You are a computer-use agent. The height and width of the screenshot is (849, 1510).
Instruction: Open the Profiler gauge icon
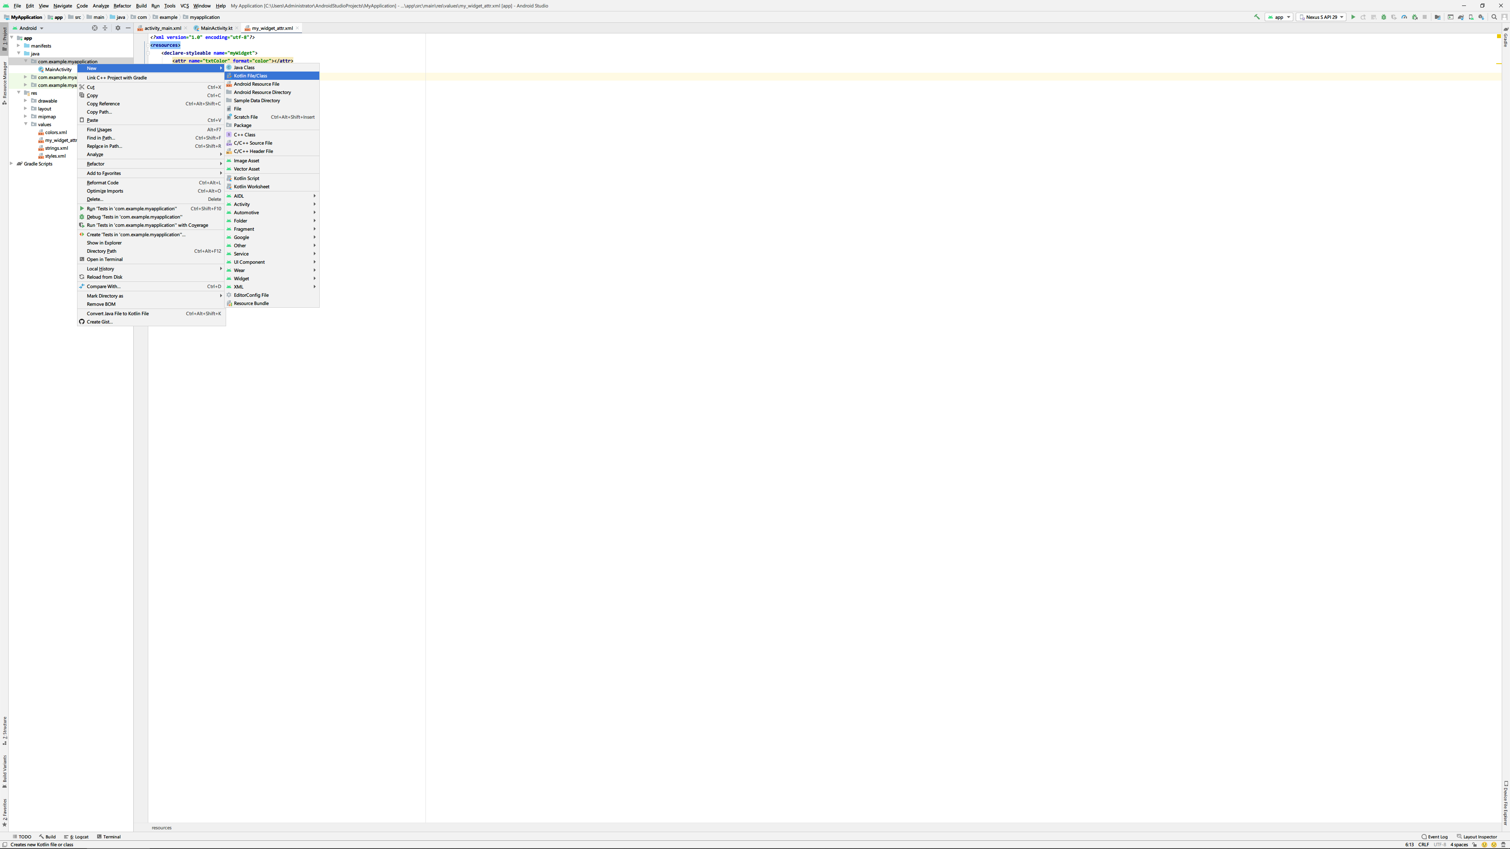[1405, 17]
